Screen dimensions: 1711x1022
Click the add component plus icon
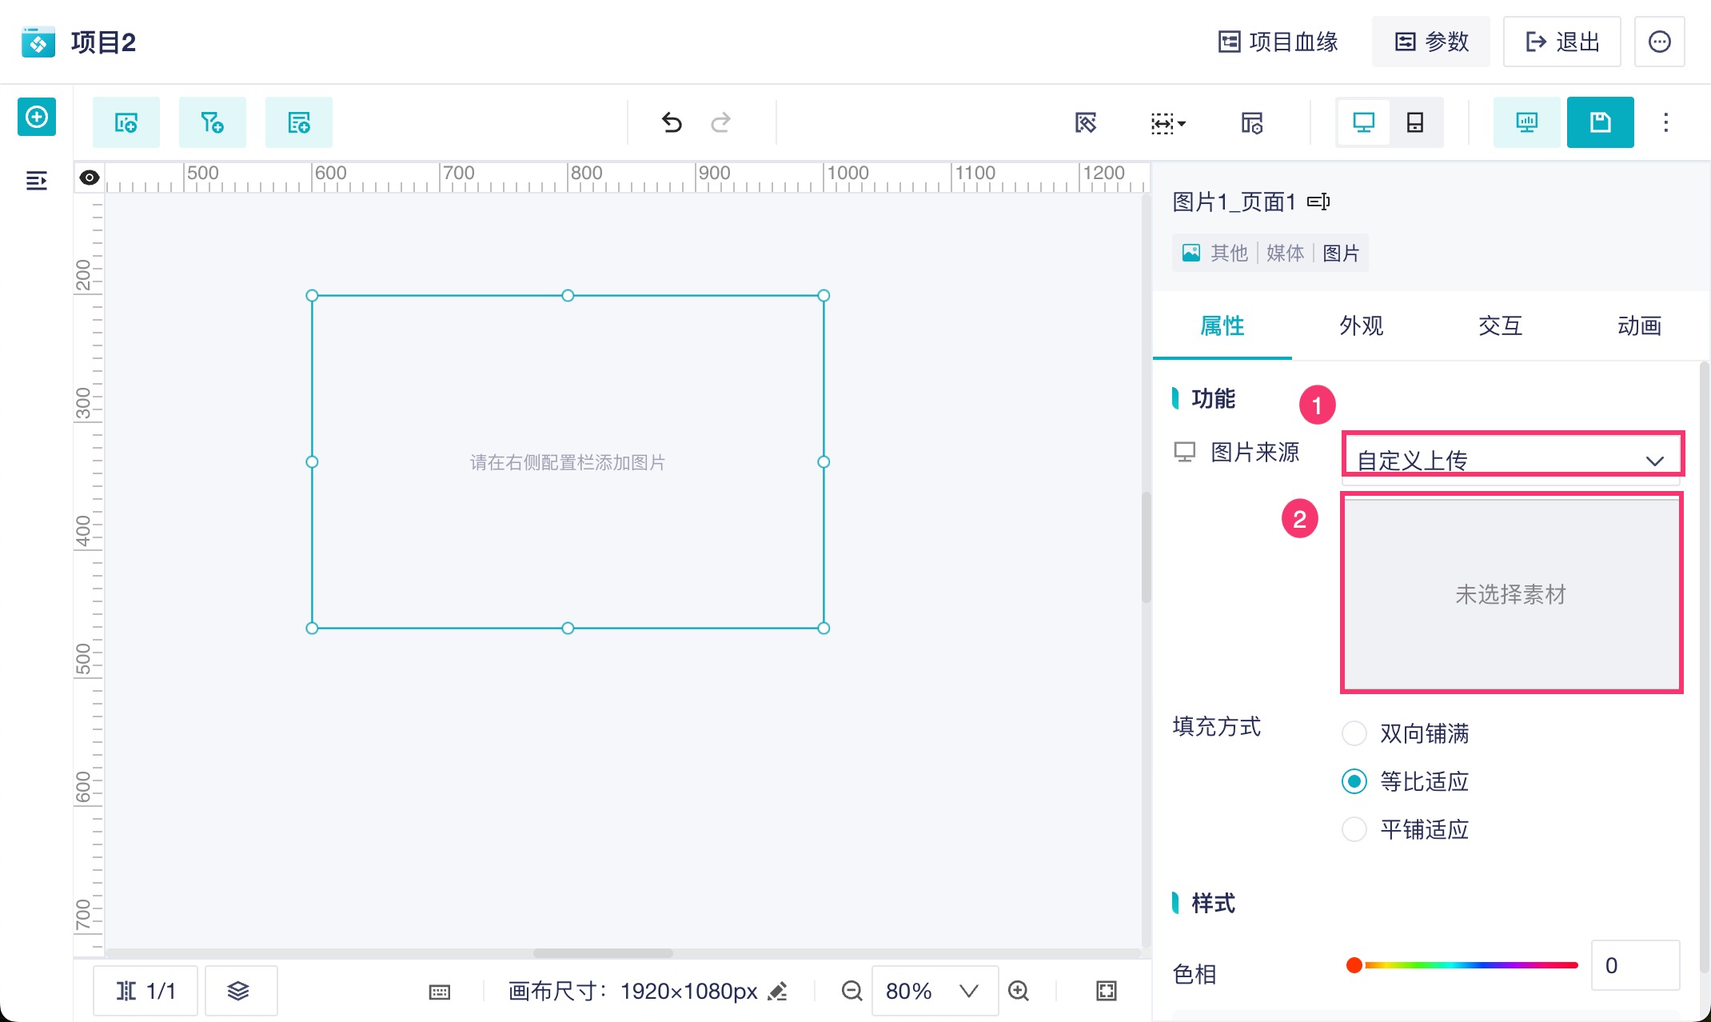(37, 118)
